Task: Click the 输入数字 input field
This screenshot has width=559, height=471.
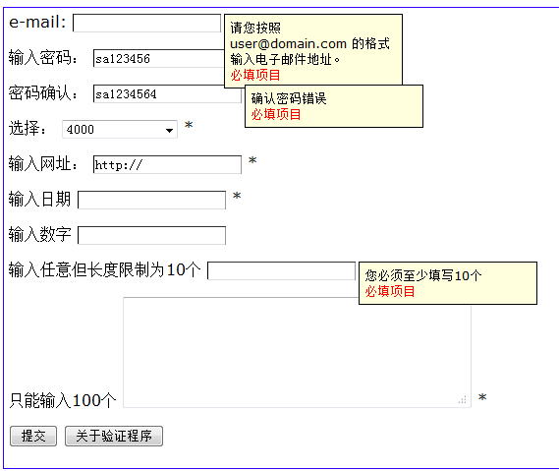Action: coord(152,235)
